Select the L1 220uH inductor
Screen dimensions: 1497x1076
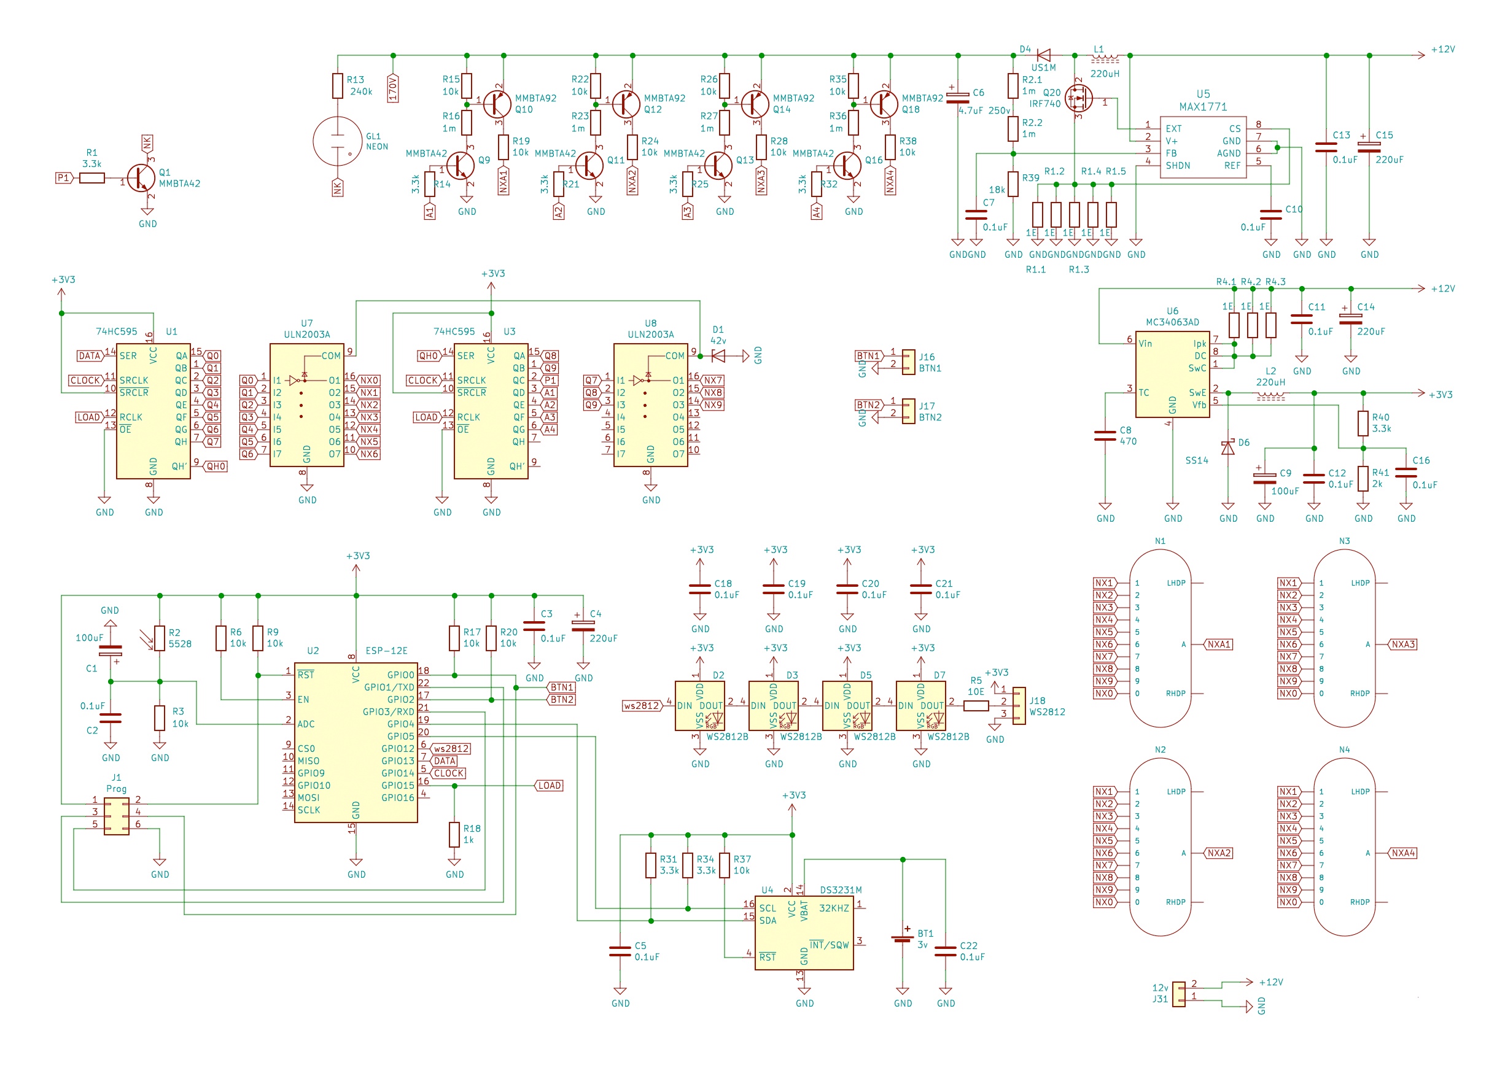coord(1104,58)
